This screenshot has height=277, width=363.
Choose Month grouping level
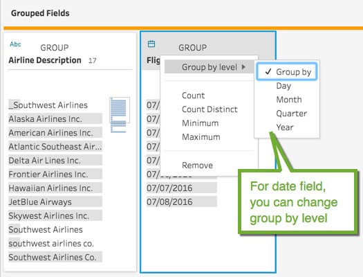[x=289, y=100]
